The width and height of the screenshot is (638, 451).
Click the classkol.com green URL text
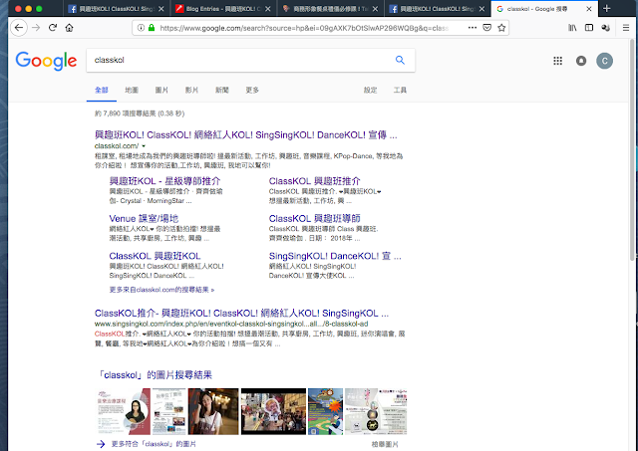click(117, 146)
